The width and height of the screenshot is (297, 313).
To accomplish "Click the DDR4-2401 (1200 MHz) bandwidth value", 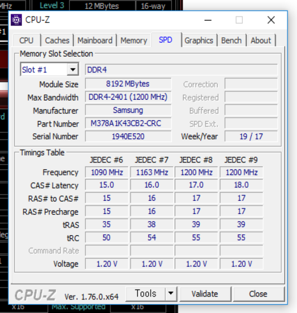I will coord(128,97).
